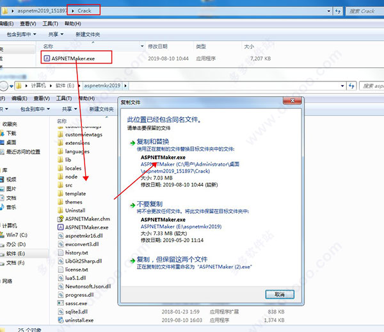Select the uninstall.exe file
Screen dimensions: 384x332
(x=76, y=320)
